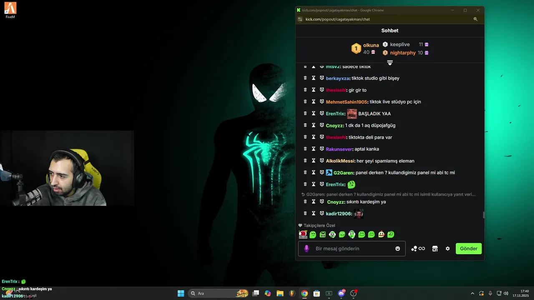
Task: Open the Kick shop storefront icon
Action: point(435,248)
